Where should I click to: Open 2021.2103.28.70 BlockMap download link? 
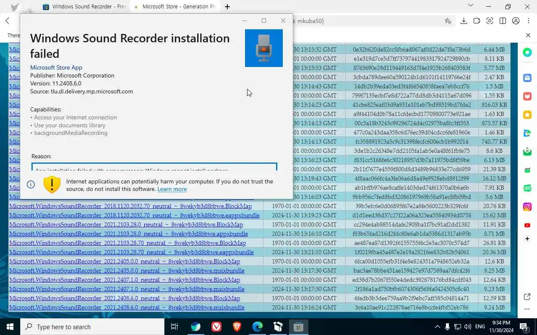tap(128, 243)
